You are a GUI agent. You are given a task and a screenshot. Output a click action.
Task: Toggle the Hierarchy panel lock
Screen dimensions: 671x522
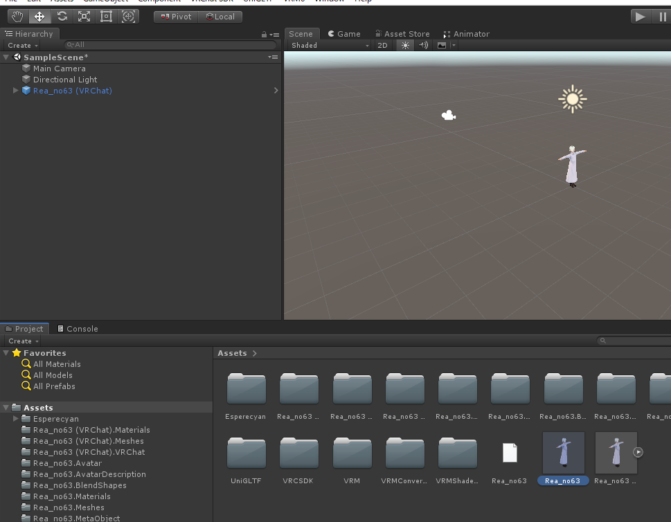tap(264, 35)
